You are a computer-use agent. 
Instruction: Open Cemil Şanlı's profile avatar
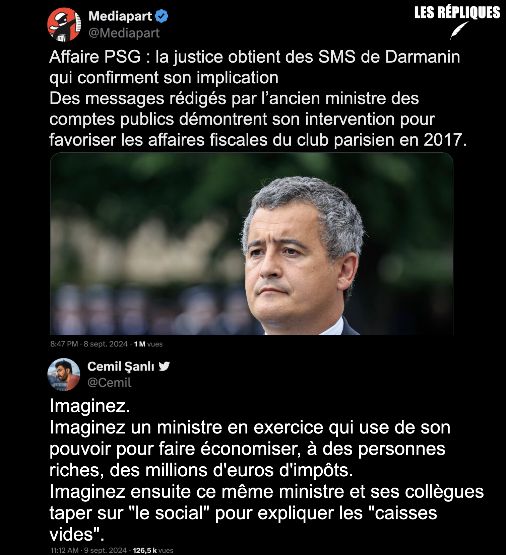(64, 374)
